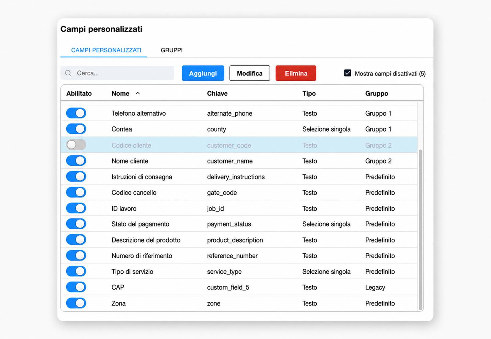The image size is (491, 339).
Task: Click Selezione singola in the Contea row
Action: click(326, 129)
